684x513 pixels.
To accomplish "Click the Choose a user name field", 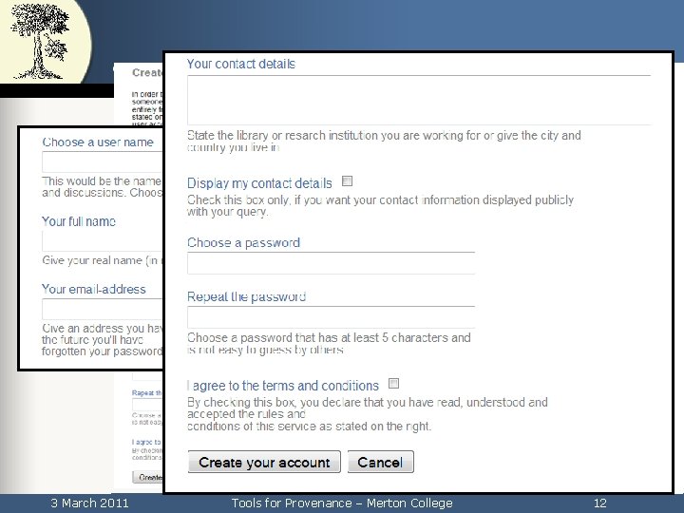I will point(103,161).
